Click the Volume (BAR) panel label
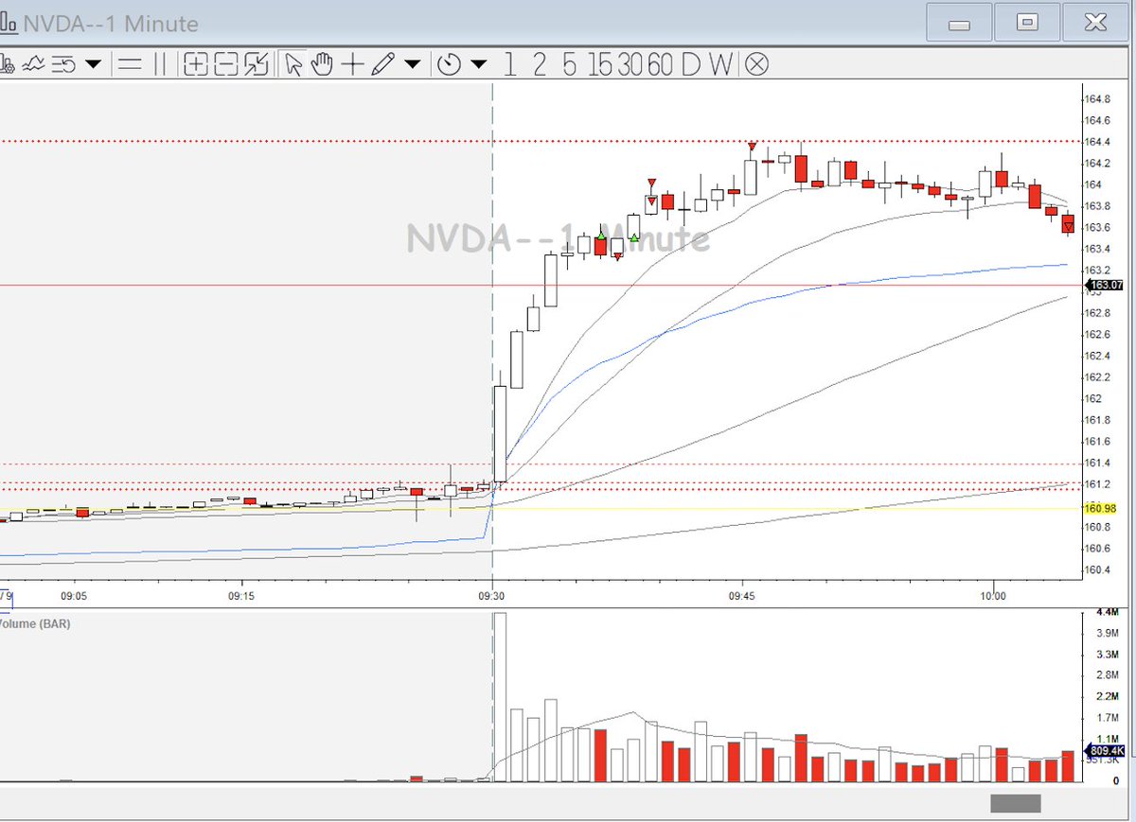Image resolution: width=1136 pixels, height=822 pixels. pos(34,624)
